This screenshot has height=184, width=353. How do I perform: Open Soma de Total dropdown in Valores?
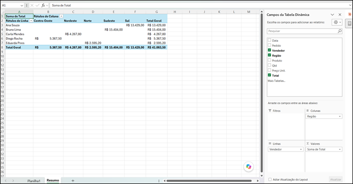[340, 149]
